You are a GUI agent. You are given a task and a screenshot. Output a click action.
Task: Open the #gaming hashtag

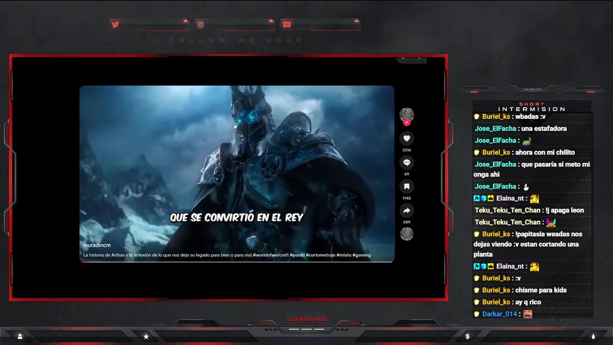[362, 255]
